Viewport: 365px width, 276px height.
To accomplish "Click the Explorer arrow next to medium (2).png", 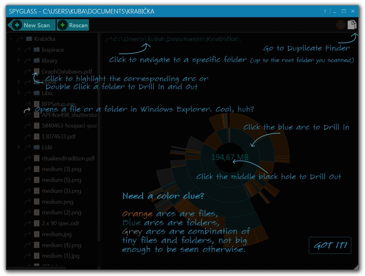I will click(x=28, y=212).
